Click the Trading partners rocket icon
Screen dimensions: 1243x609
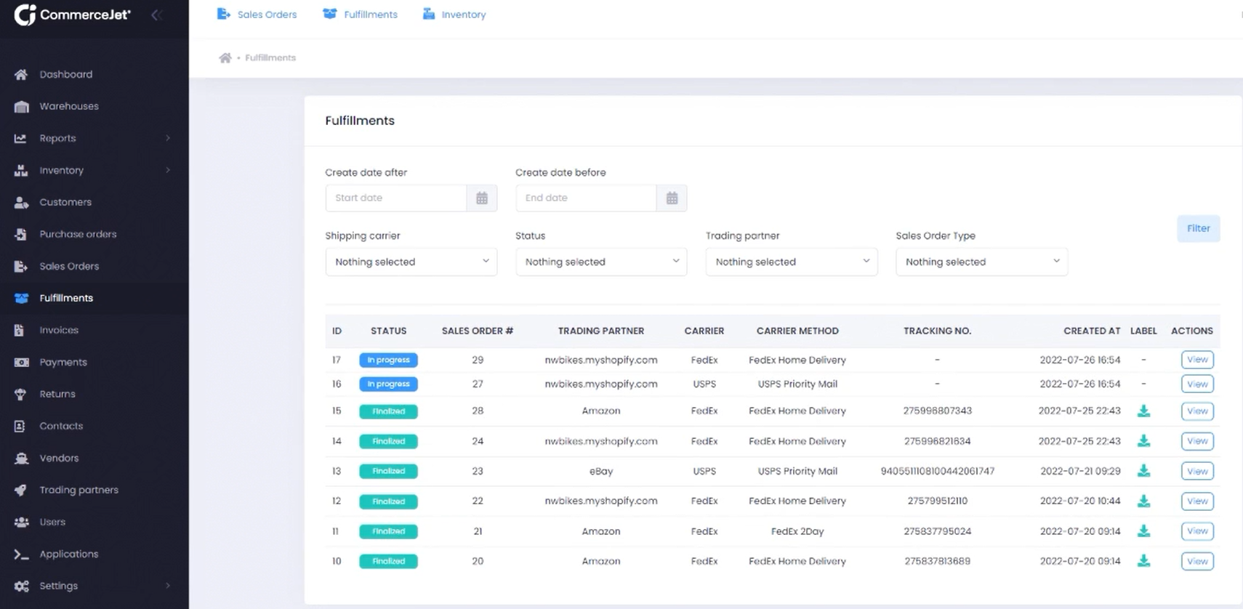pos(20,490)
